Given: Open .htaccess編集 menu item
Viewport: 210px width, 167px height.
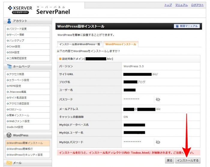Looking at the screenshot, I should click(28, 92).
